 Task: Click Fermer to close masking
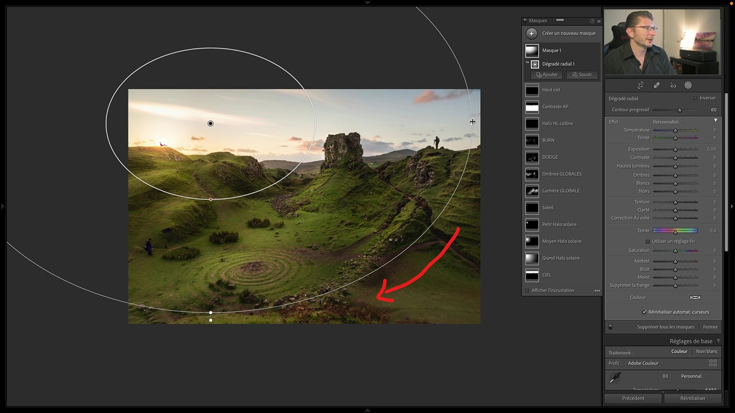pos(710,327)
